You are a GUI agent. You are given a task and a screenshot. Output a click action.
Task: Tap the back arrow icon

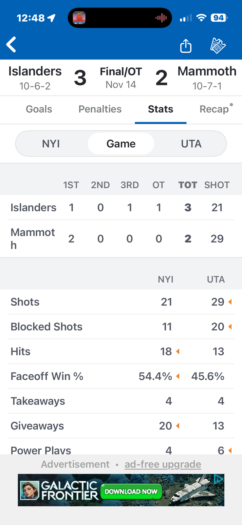tap(11, 45)
